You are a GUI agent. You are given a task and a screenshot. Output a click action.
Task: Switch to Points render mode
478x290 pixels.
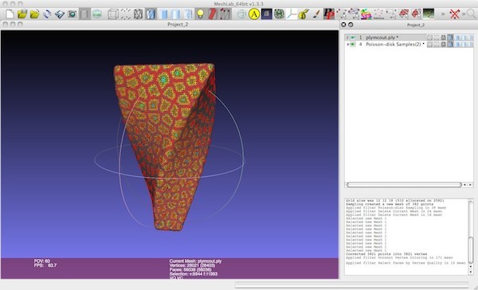126,14
